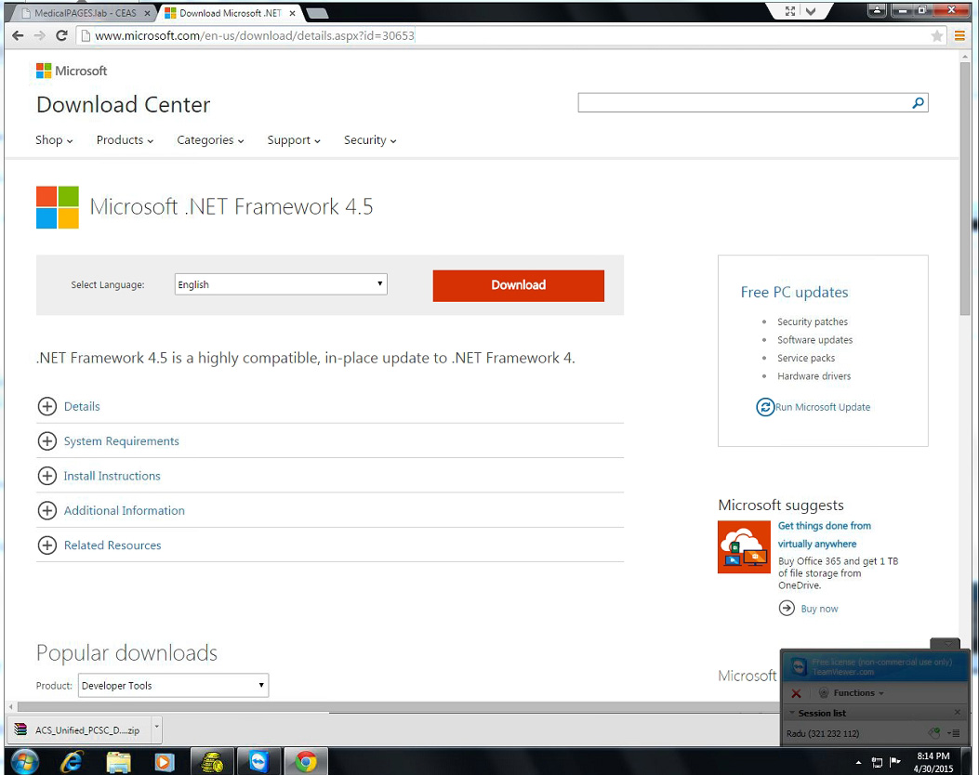Click the Download Center heading link
Screen dimensions: 979x775
point(123,105)
